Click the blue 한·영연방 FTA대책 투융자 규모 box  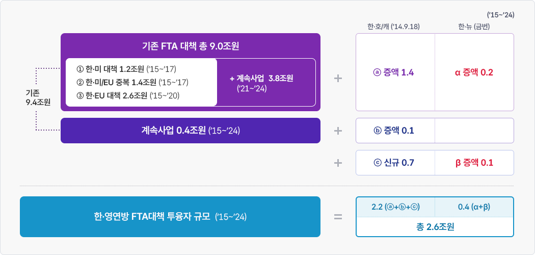tap(170, 217)
